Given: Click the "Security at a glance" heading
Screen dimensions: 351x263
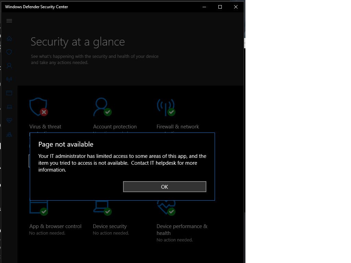Looking at the screenshot, I should (x=78, y=42).
